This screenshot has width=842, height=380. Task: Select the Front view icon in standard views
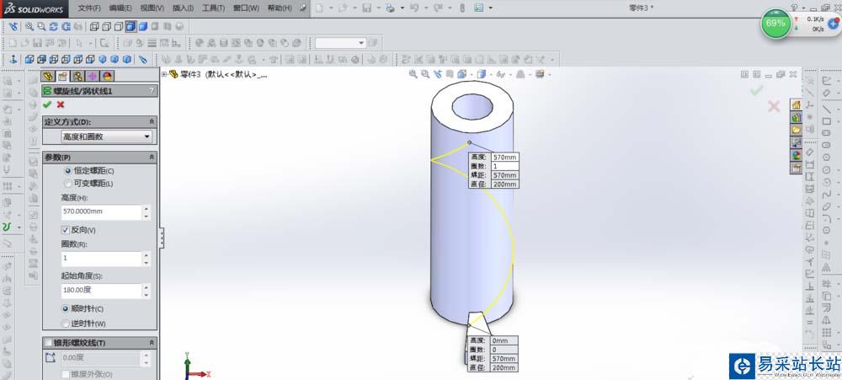pyautogui.click(x=29, y=59)
